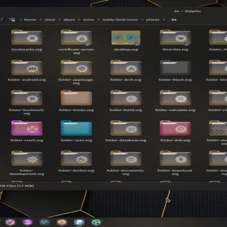The image size is (227, 227).
Task: Open Dolphin from the taskbar
Action: pyautogui.click(x=79, y=222)
